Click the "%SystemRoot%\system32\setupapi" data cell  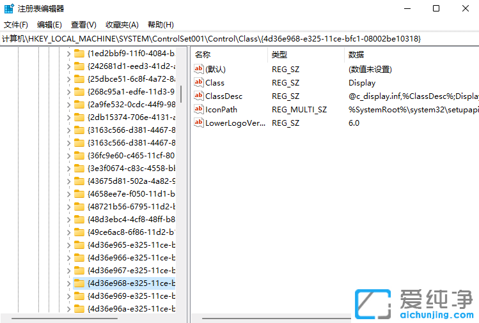(x=413, y=110)
